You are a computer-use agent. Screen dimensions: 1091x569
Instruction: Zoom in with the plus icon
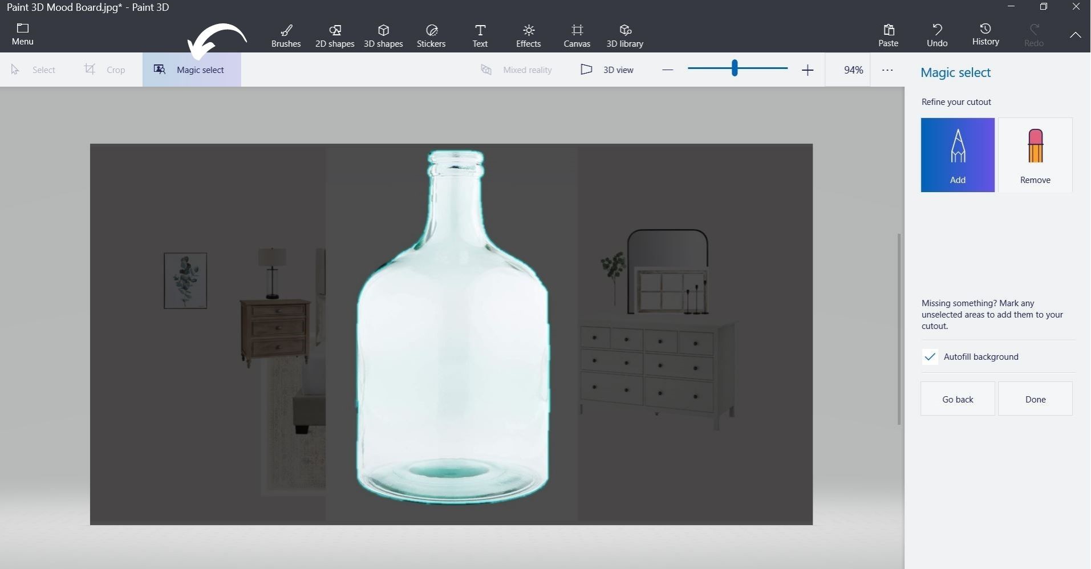808,70
